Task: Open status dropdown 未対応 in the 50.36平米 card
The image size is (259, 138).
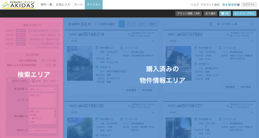Action: tap(111, 112)
